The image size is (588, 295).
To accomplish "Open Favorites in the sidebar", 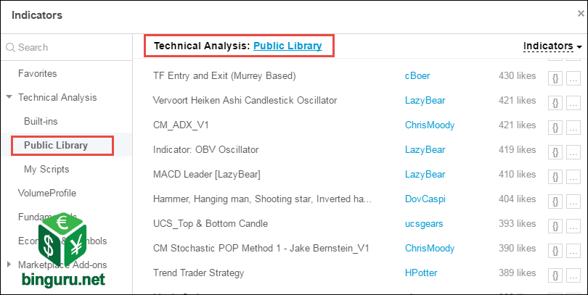I will pyautogui.click(x=38, y=73).
